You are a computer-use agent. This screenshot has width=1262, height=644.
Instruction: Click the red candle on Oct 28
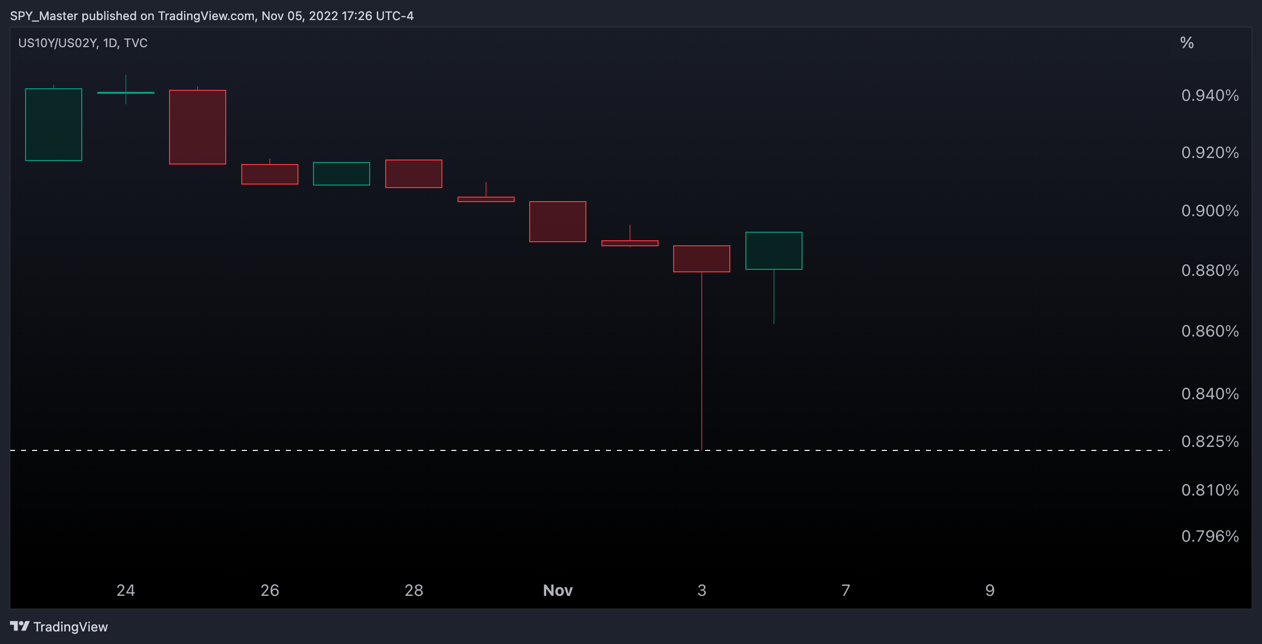(414, 174)
